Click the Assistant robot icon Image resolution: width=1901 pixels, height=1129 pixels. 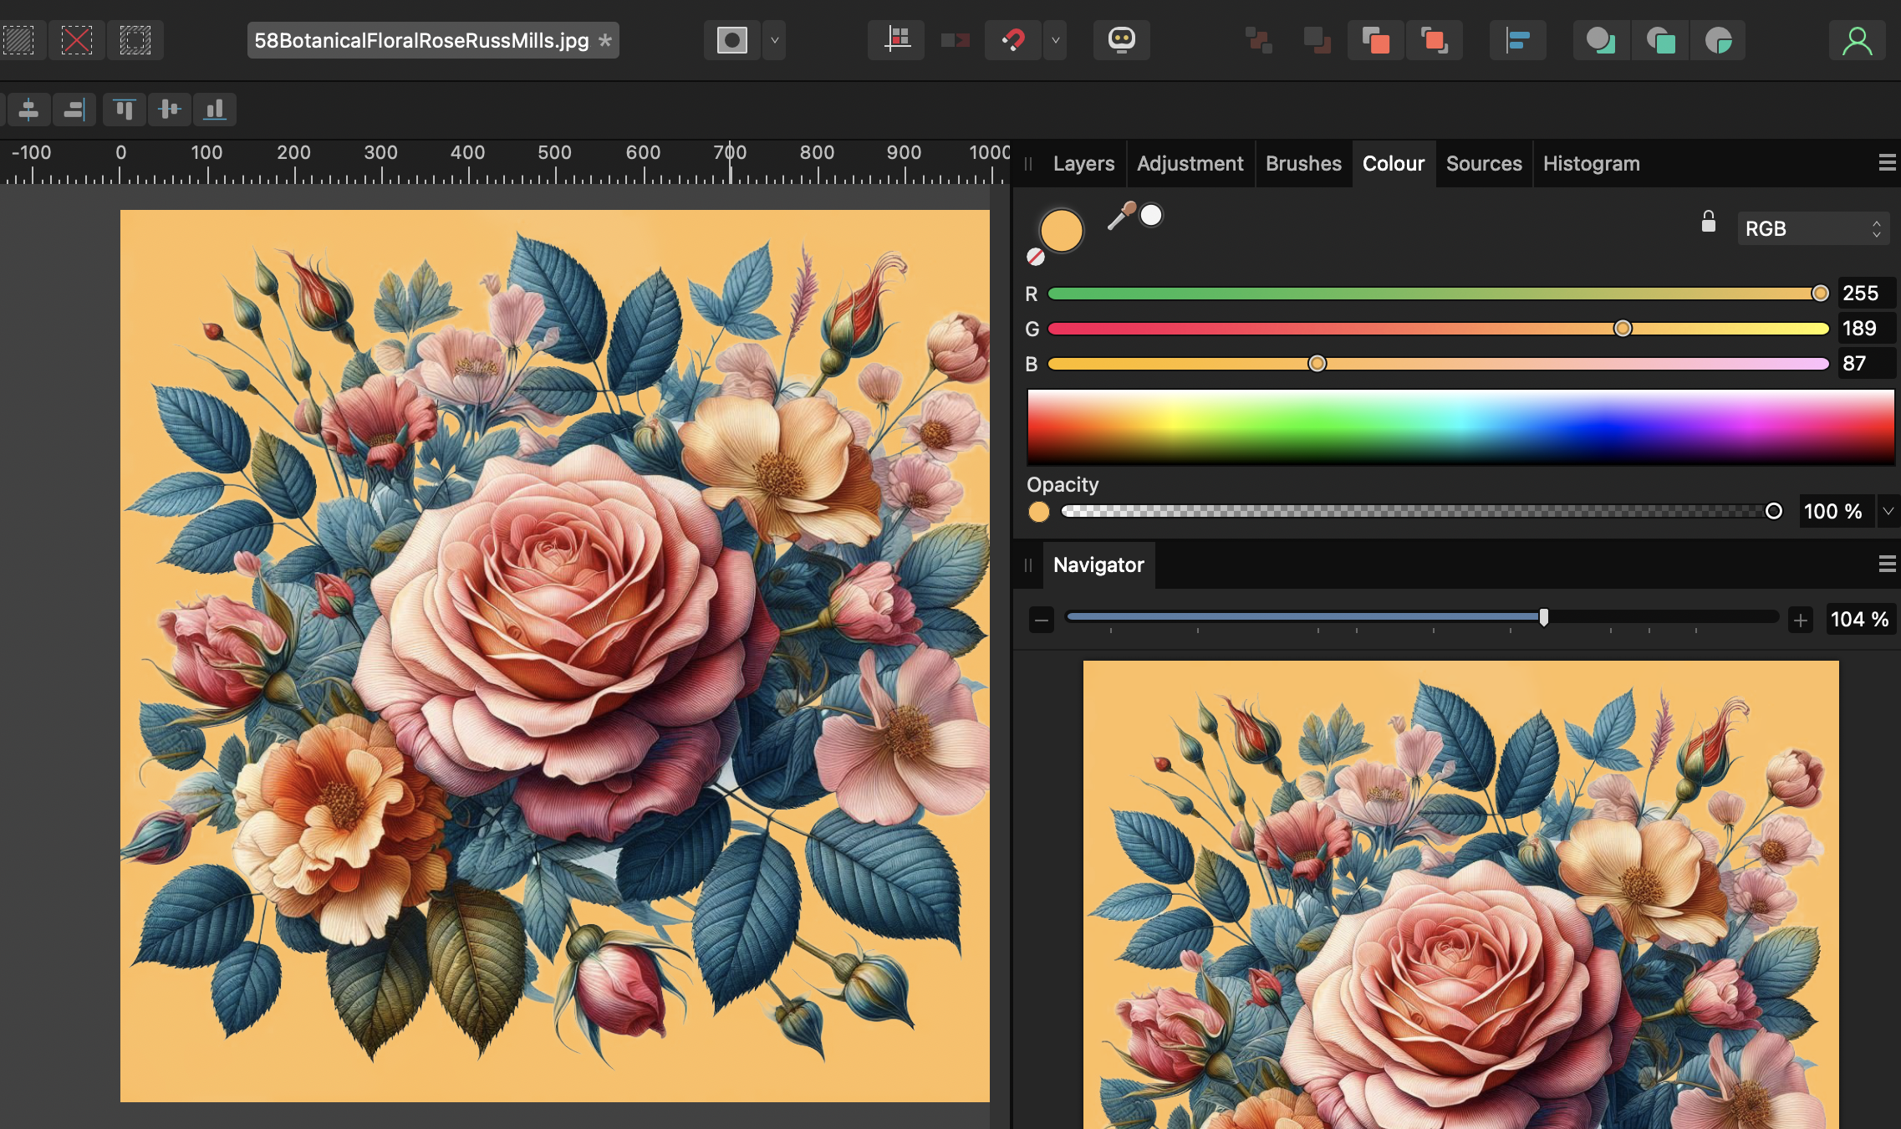click(1122, 40)
